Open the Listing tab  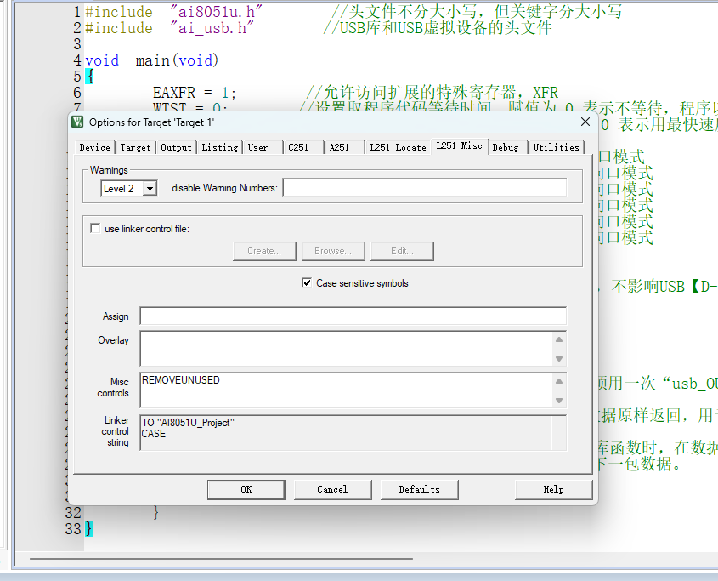[x=220, y=148]
